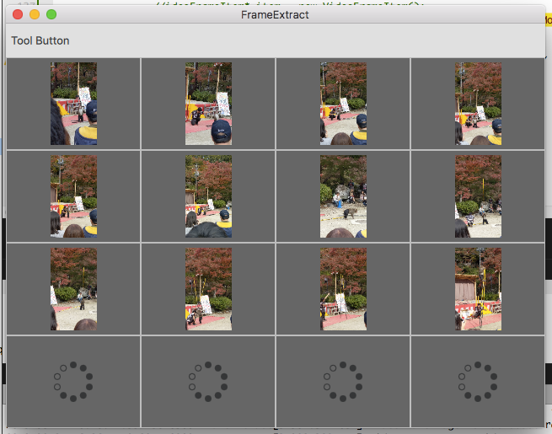Click fourth loading spinner in bottom row
This screenshot has width=552, height=434.
[x=478, y=382]
